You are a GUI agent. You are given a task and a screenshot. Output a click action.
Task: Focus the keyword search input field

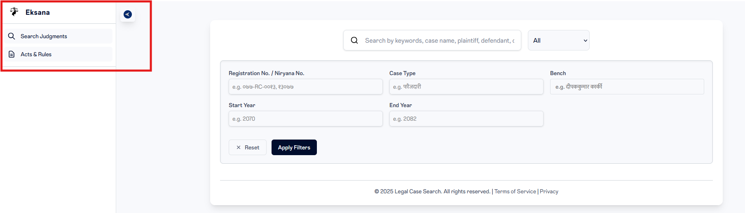(x=439, y=40)
